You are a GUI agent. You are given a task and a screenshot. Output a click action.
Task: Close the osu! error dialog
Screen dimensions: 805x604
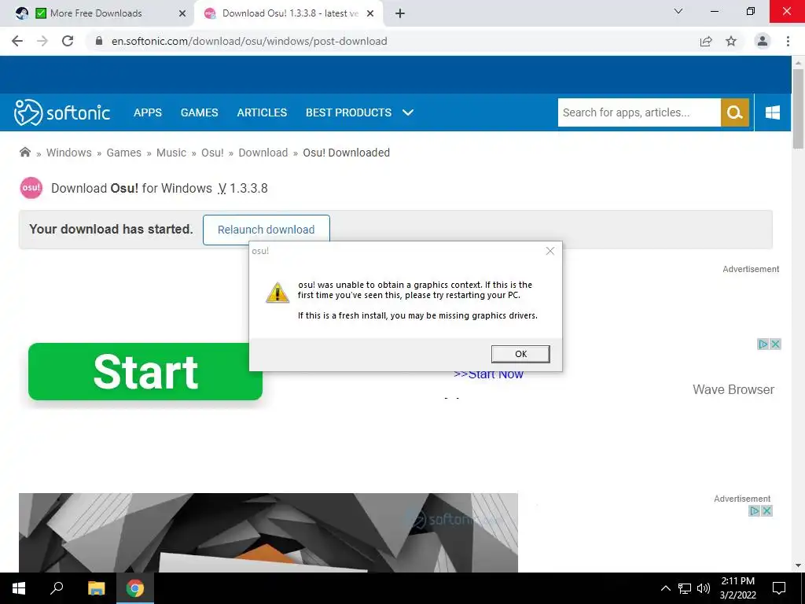550,251
